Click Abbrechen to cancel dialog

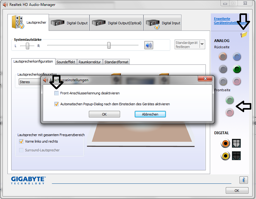pos(150,114)
